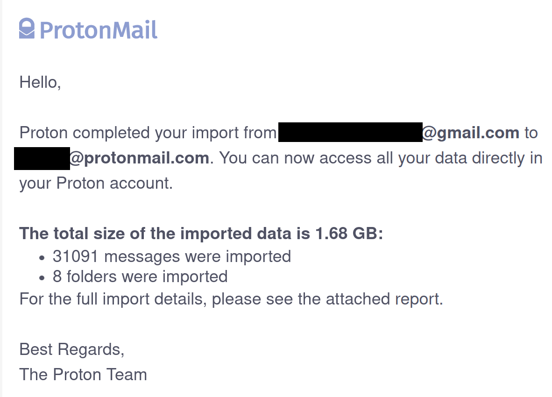Click the redacted block before @gmail.com
The image size is (552, 397).
point(350,132)
